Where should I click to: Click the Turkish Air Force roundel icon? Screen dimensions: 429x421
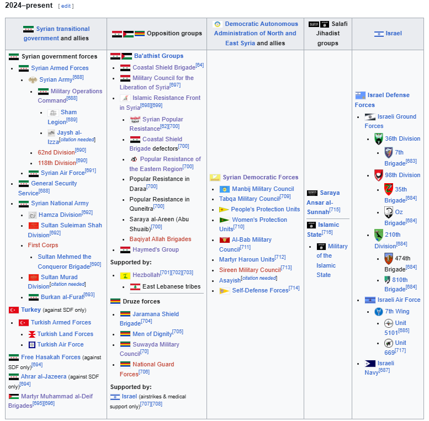point(32,345)
